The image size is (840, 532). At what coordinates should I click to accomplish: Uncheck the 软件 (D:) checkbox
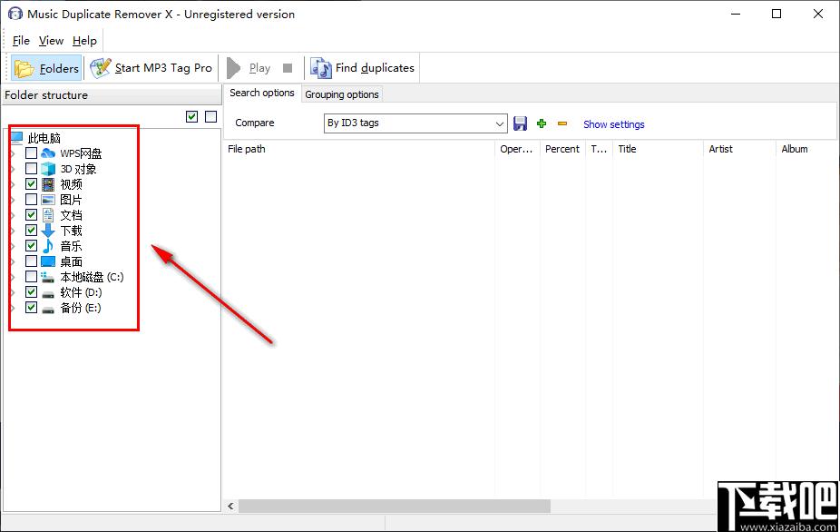pyautogui.click(x=31, y=293)
